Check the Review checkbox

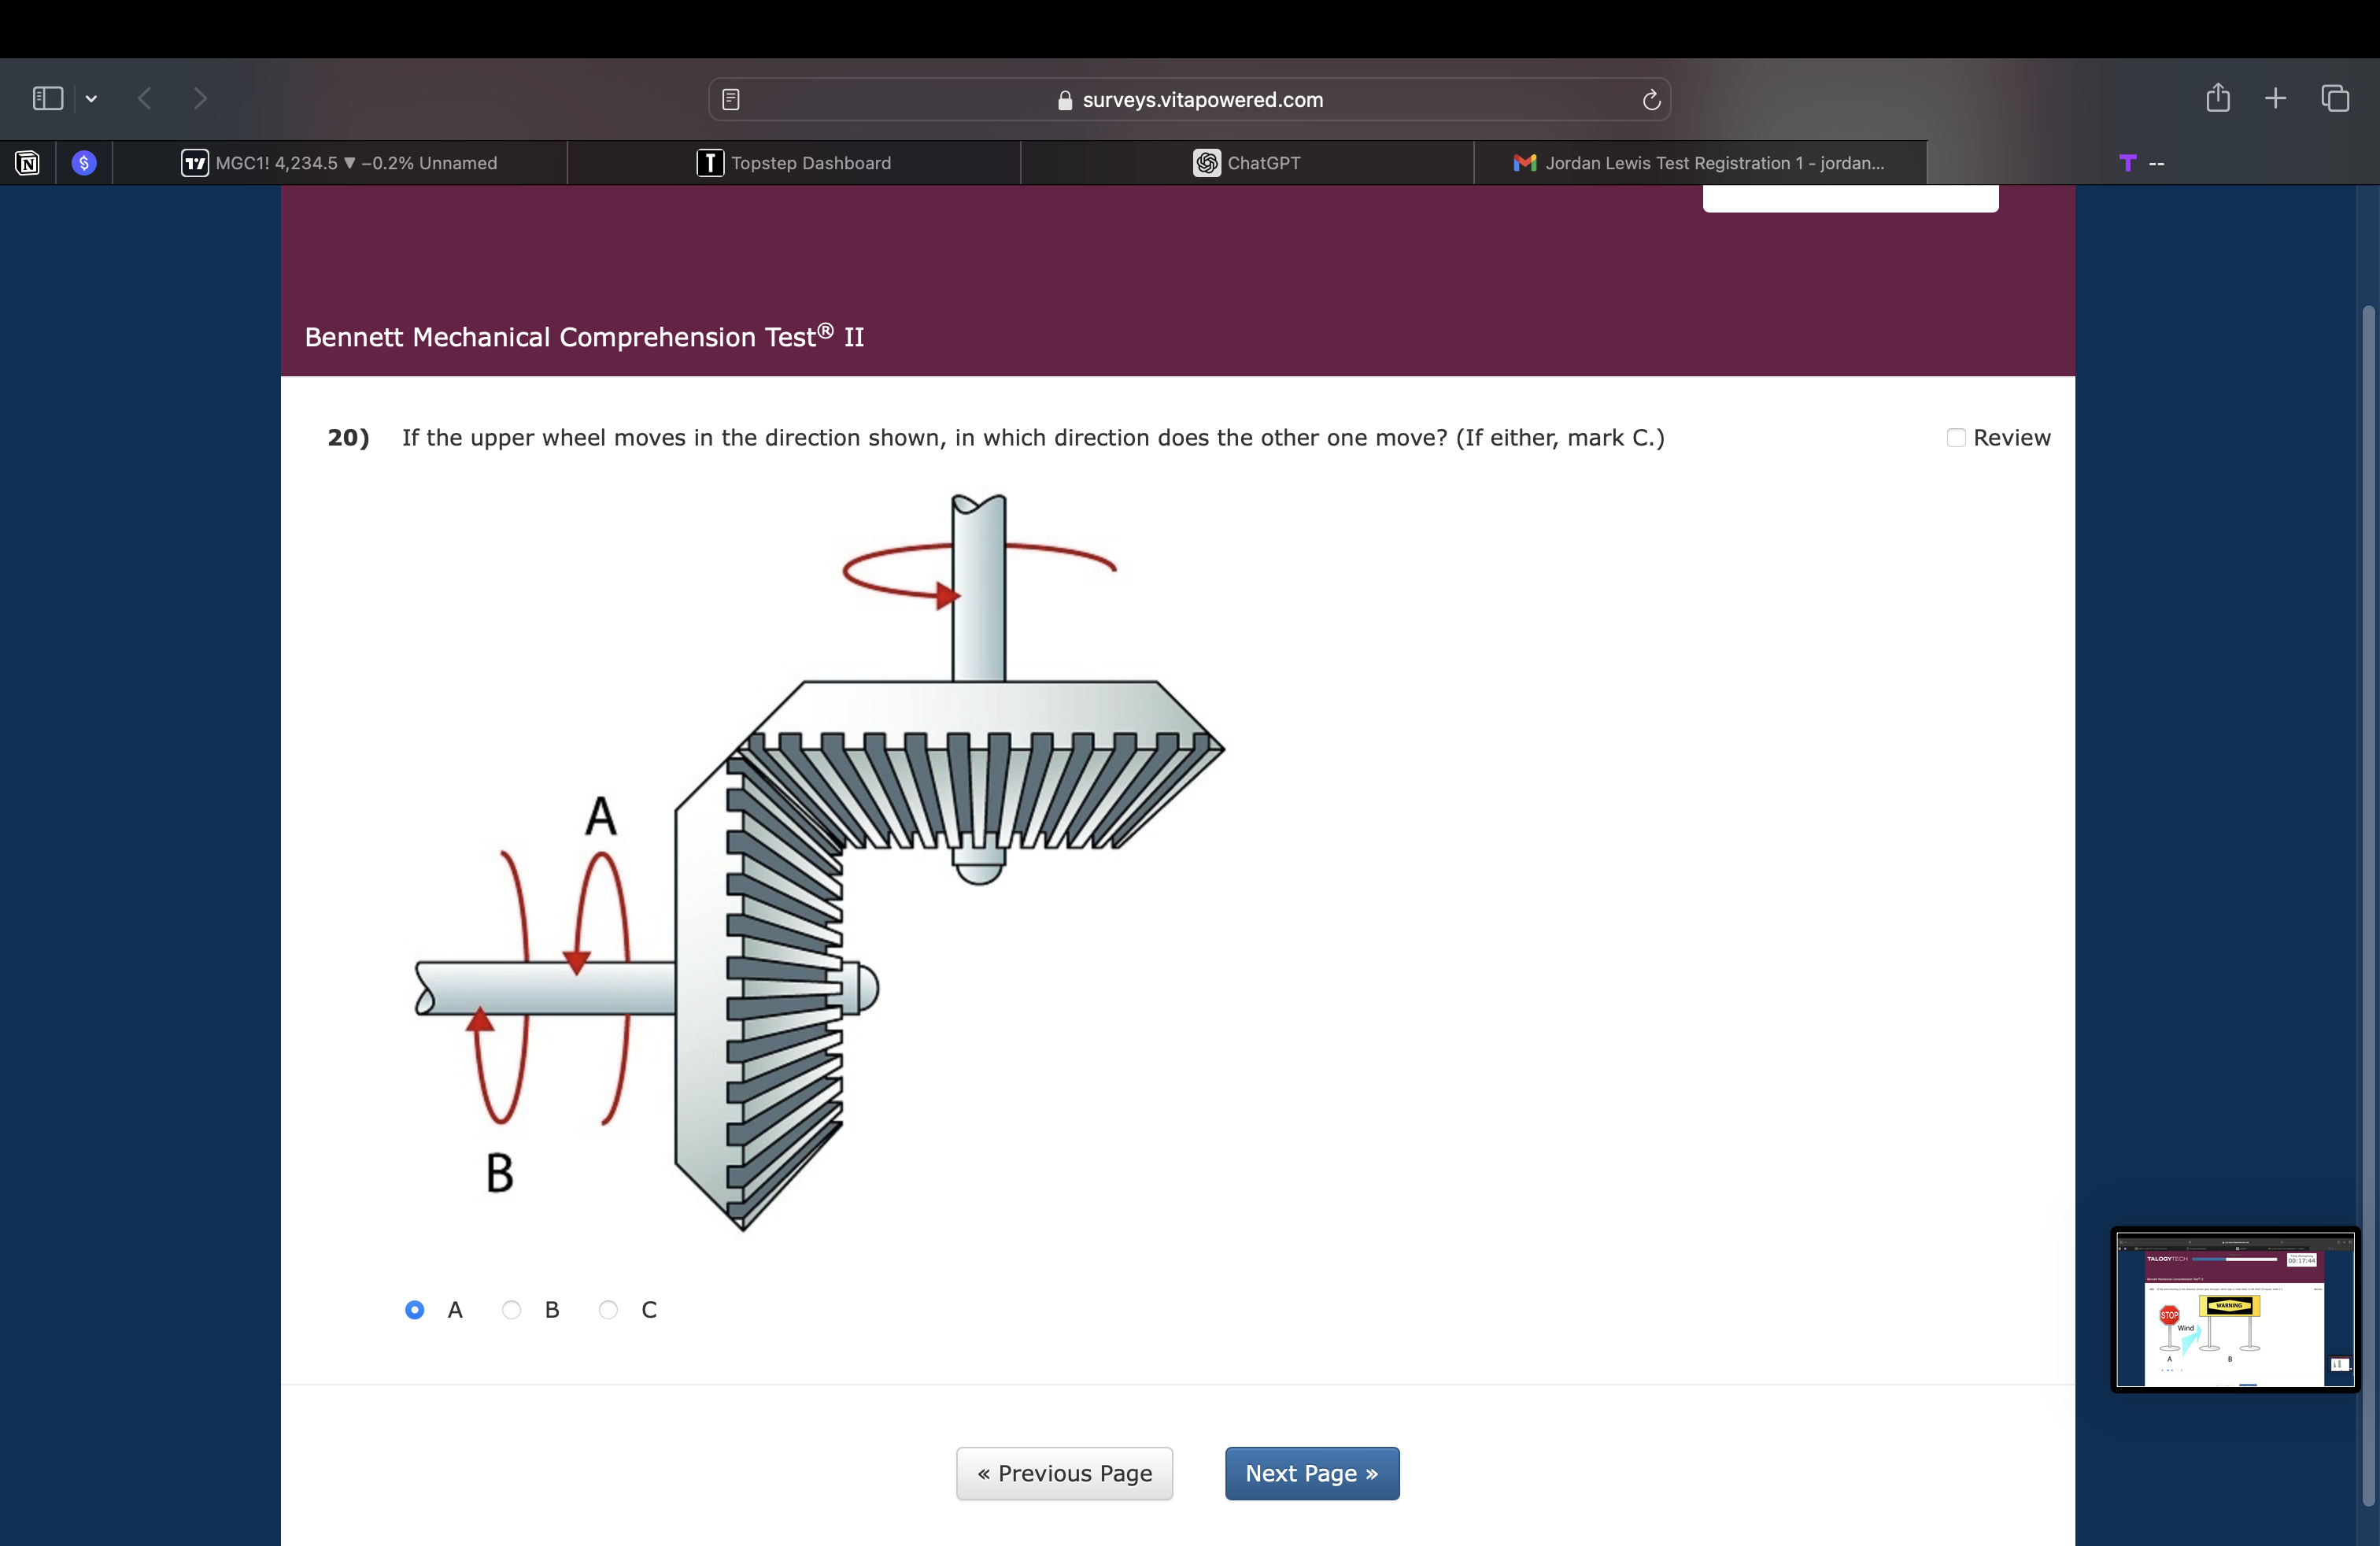[1956, 438]
